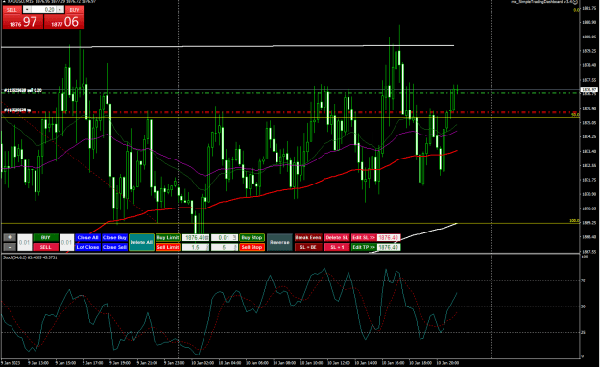Click the 0.01 field left of Close All
The image size is (600, 367).
(x=66, y=242)
